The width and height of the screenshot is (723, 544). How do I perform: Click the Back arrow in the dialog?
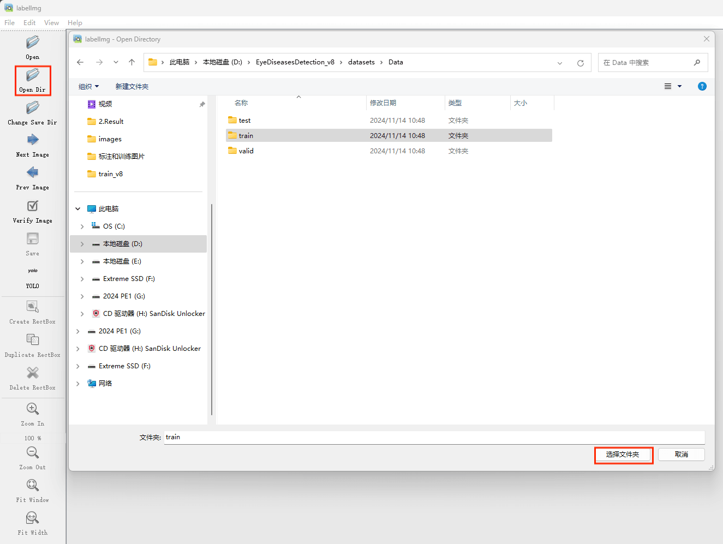pyautogui.click(x=80, y=62)
